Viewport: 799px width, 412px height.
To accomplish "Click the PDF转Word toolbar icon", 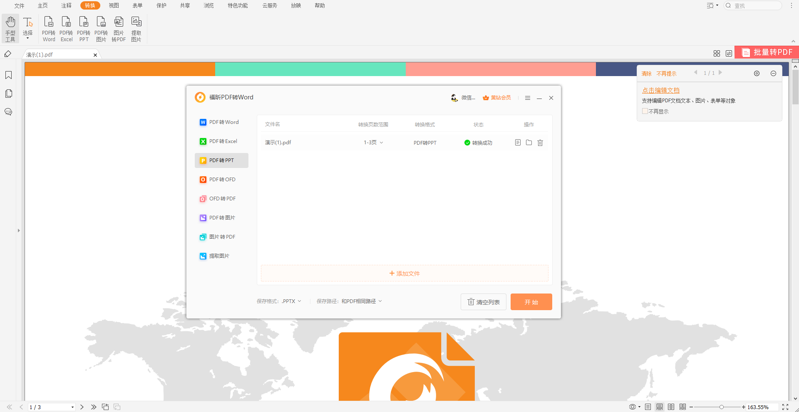I will [x=49, y=28].
